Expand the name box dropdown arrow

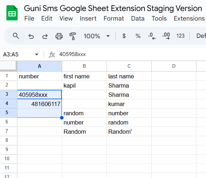pyautogui.click(x=37, y=54)
